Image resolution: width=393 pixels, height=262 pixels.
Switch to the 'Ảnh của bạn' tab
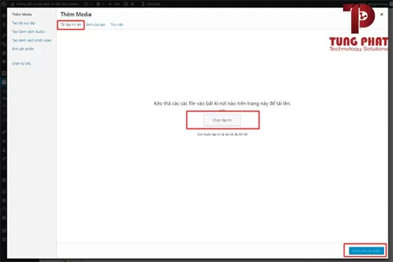click(96, 25)
